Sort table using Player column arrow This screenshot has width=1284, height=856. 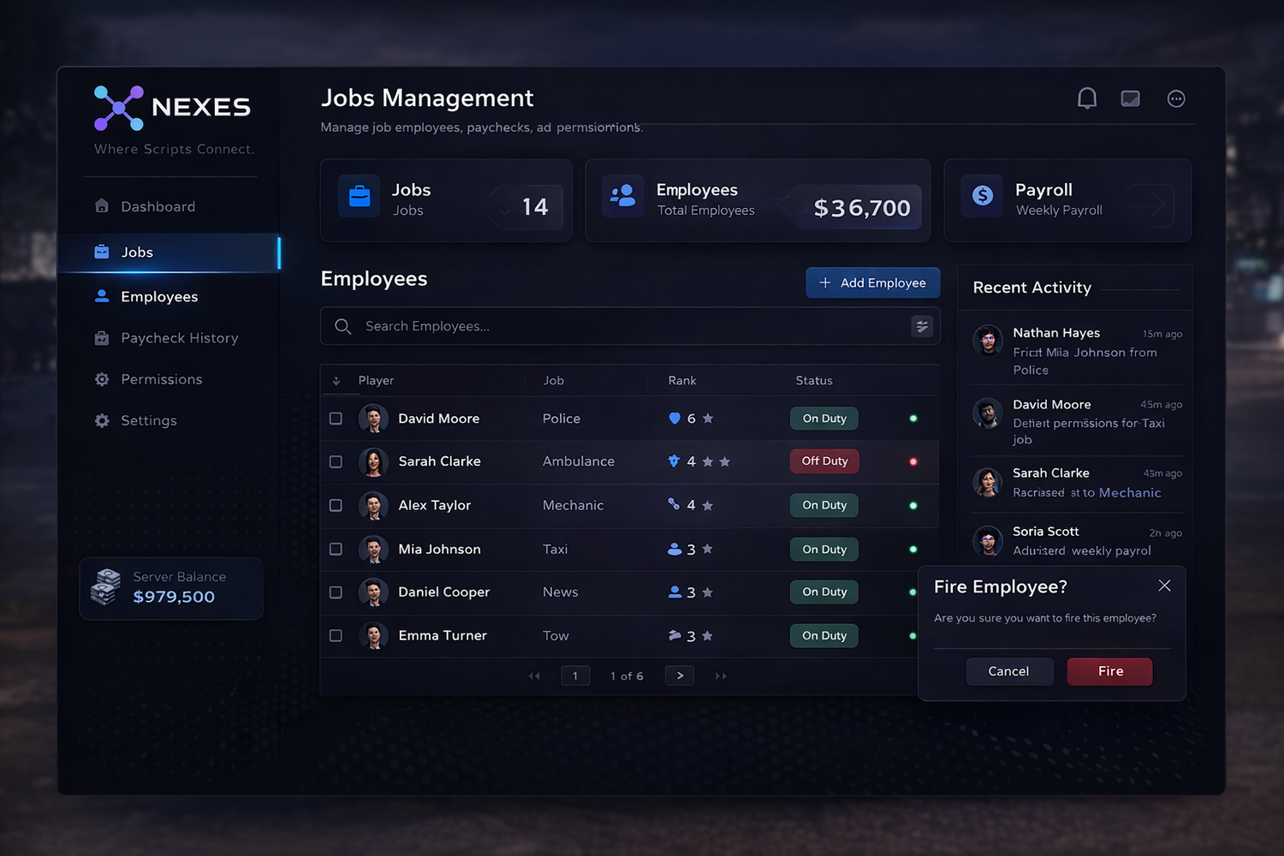tap(336, 381)
